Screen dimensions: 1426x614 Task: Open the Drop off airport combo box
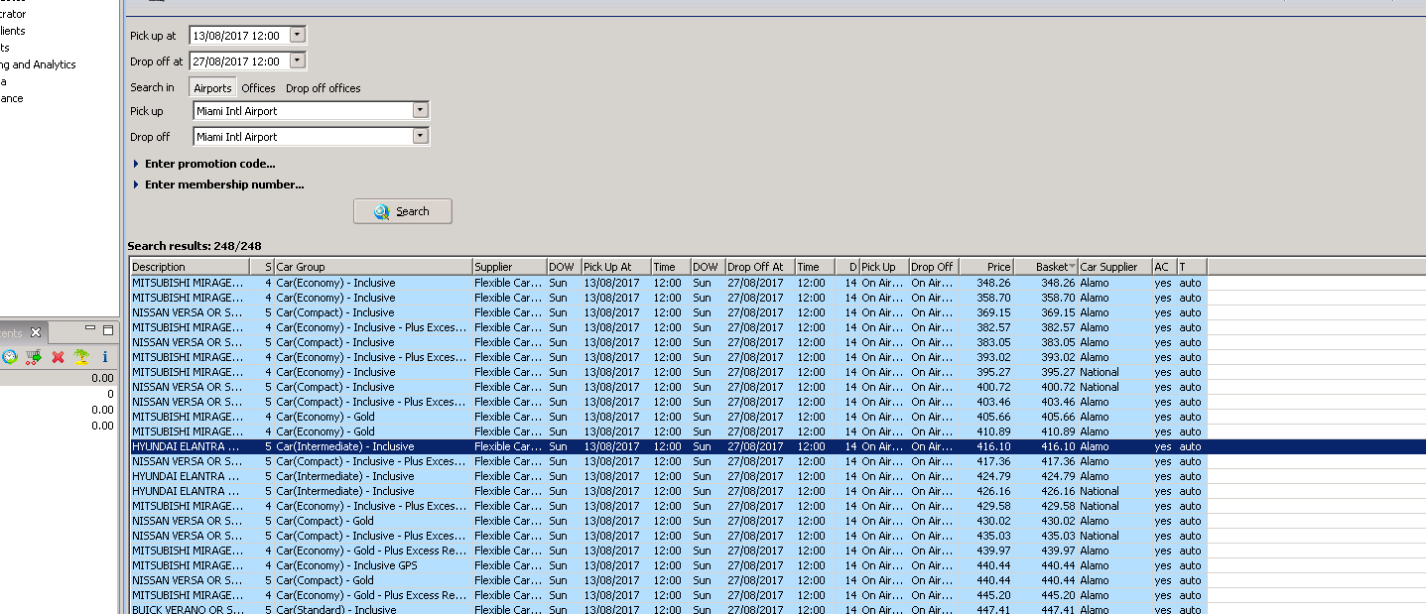(421, 137)
